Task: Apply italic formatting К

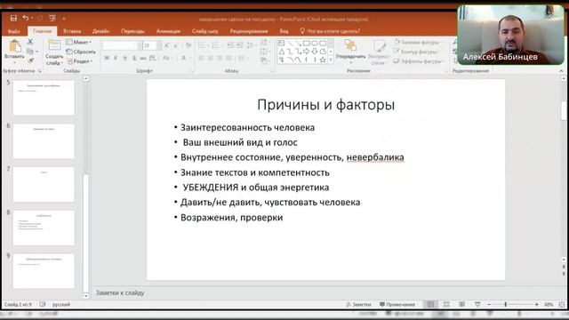Action: [x=116, y=58]
